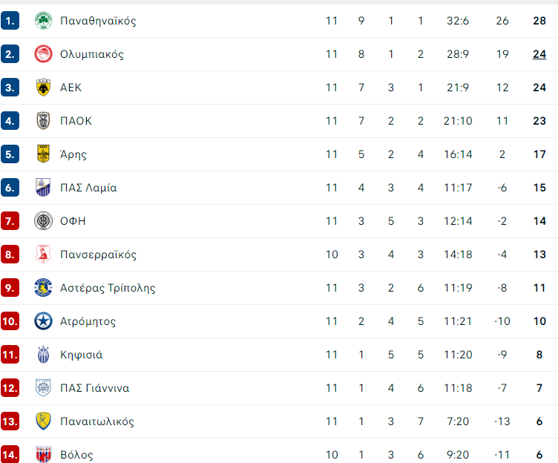Click the Παναιτωλικός yellow shield crest
558x463 pixels.
(44, 421)
